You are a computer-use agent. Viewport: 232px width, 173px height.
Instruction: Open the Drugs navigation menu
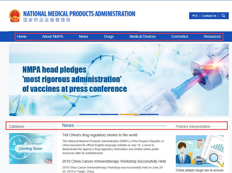click(109, 36)
